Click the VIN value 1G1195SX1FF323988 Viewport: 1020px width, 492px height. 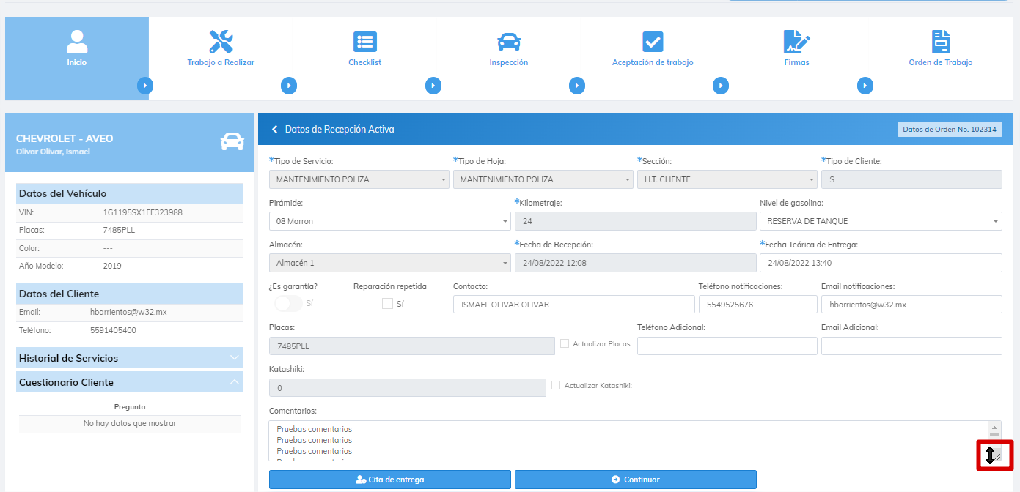click(x=143, y=212)
